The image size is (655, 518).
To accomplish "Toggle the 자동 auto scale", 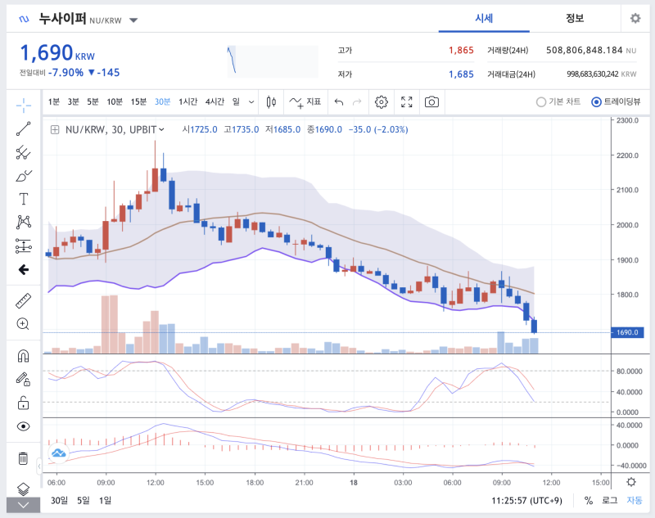I will (x=635, y=500).
